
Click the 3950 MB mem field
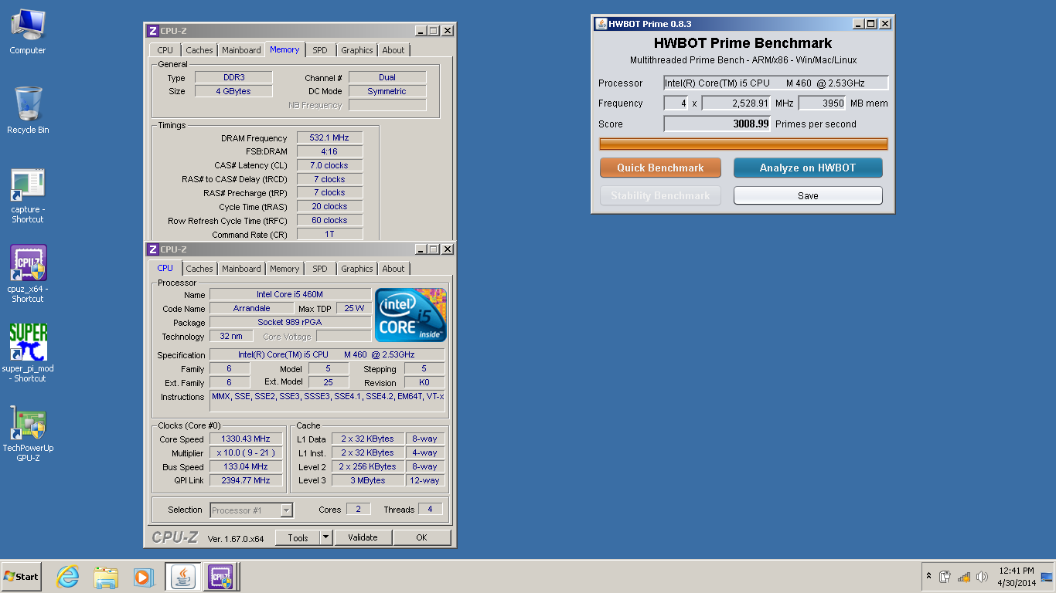[x=822, y=103]
